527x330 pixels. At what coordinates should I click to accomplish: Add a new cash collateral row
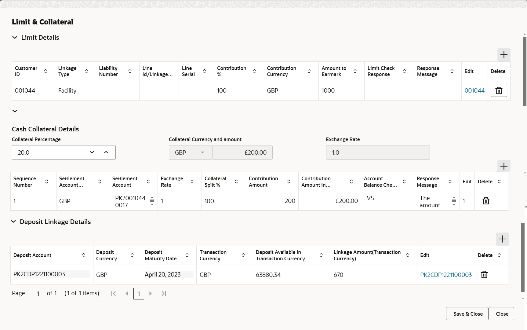tap(504, 166)
